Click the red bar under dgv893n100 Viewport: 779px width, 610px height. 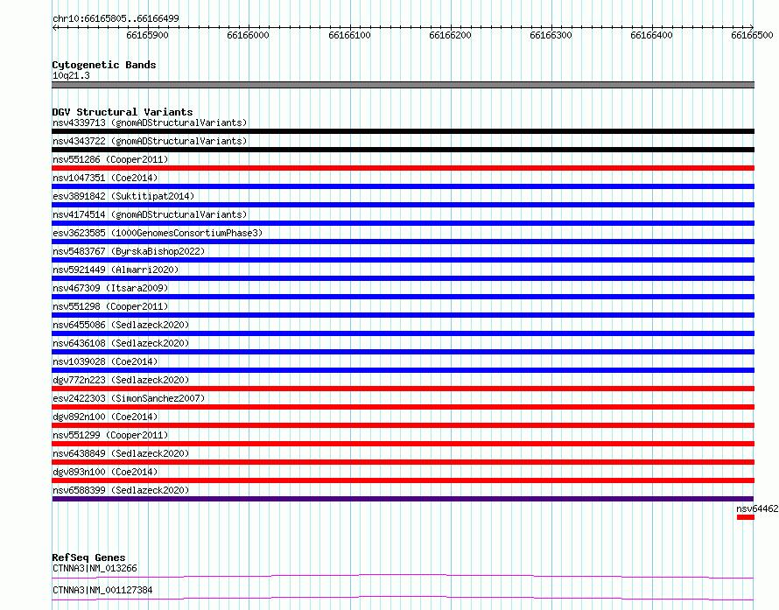pos(403,480)
